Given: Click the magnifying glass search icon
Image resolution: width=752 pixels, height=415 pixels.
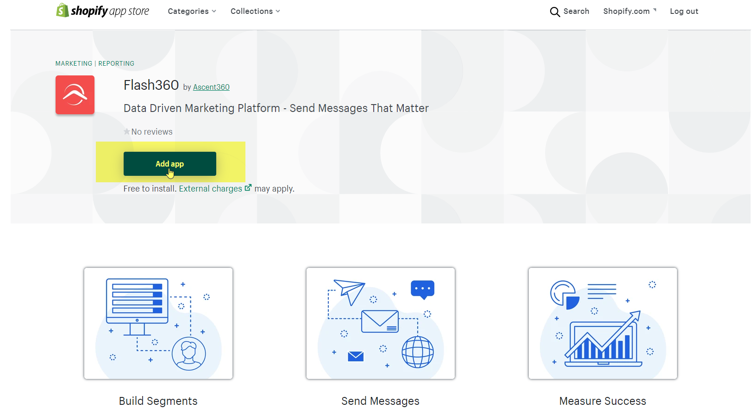Looking at the screenshot, I should 555,12.
